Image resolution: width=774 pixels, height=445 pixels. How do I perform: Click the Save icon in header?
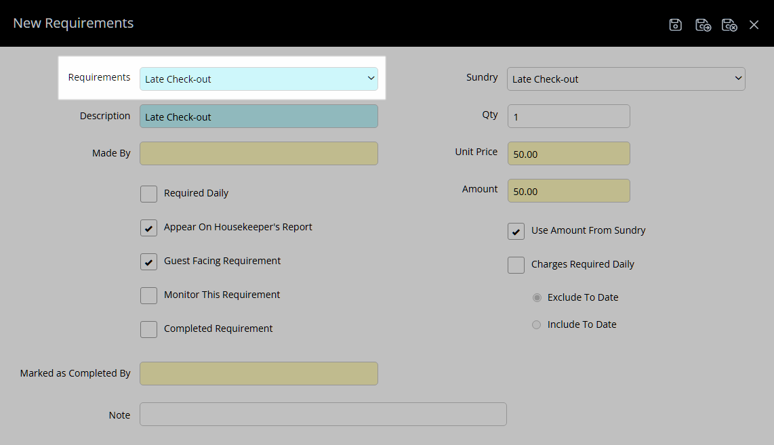(x=675, y=24)
